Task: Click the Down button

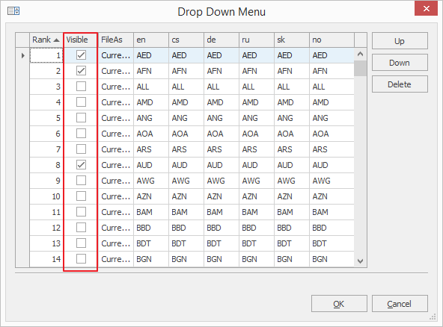Action: 400,63
